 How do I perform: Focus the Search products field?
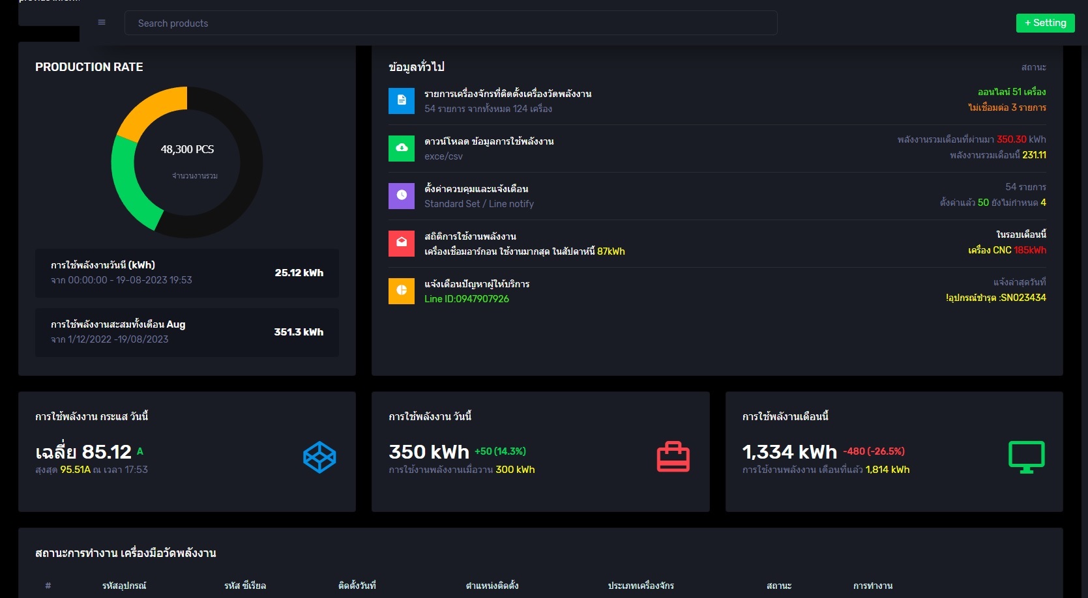[450, 23]
